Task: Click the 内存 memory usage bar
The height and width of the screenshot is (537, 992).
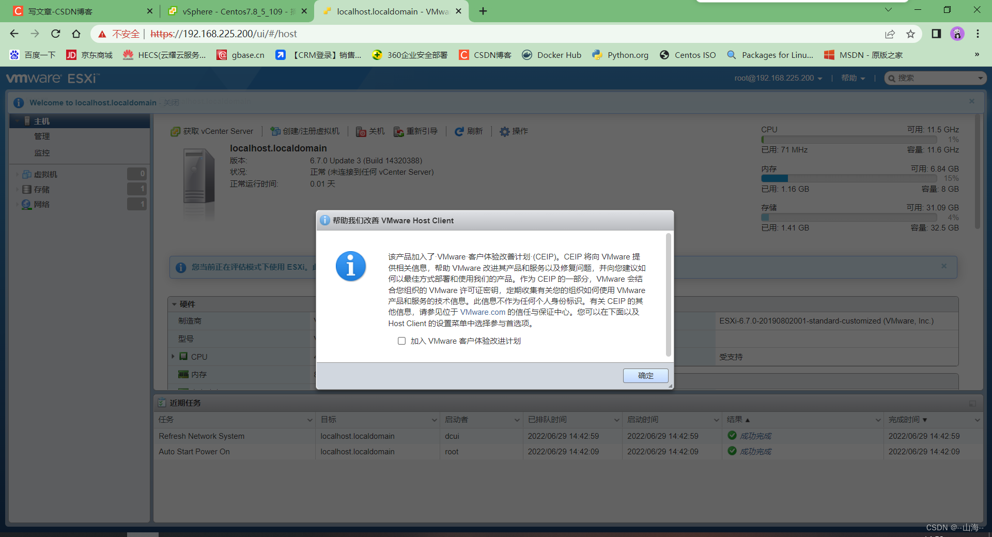Action: click(x=849, y=178)
